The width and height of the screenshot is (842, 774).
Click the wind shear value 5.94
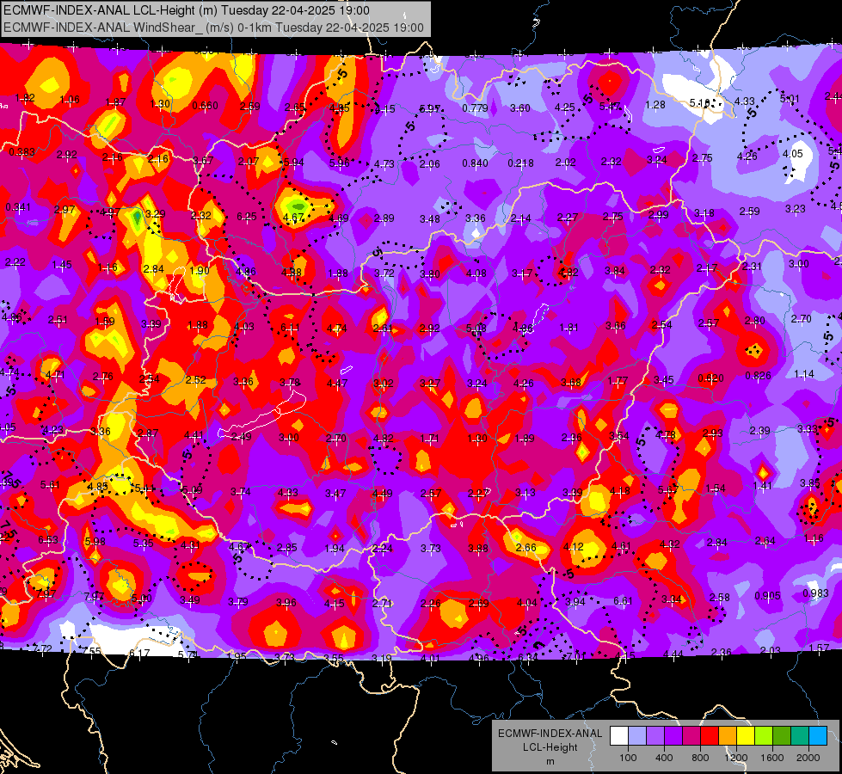[x=294, y=163]
